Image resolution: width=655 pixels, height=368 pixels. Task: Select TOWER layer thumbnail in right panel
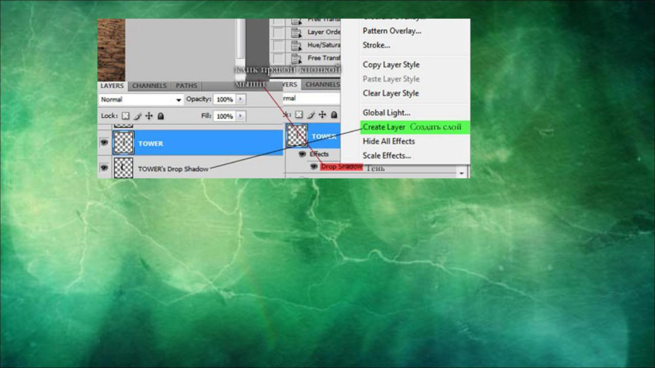[x=297, y=135]
